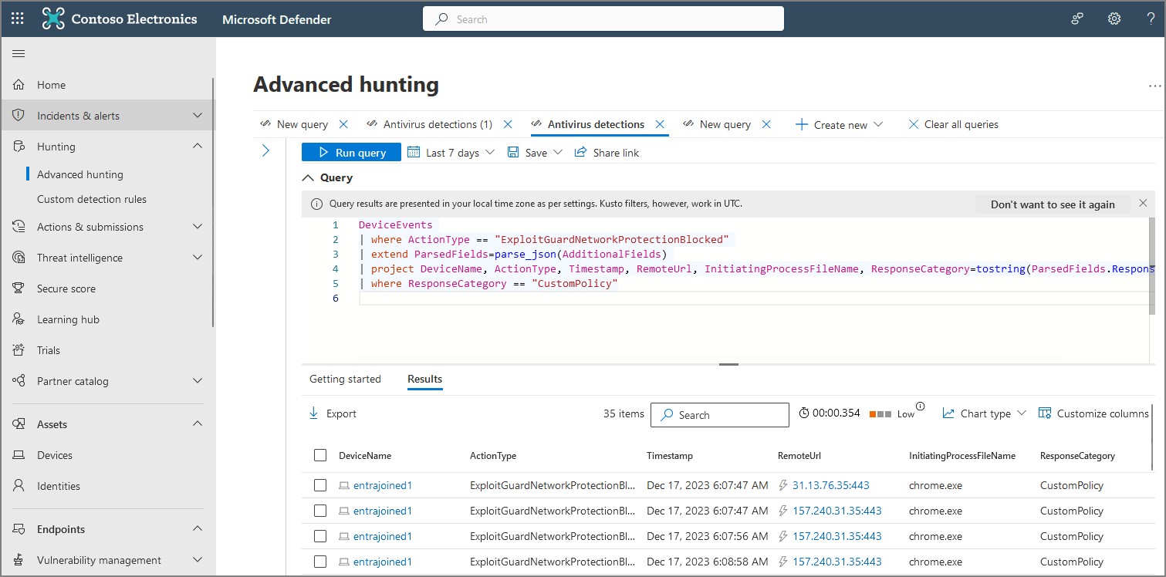Close the Antivirus detections (1) tab
This screenshot has width=1166, height=577.
pos(508,124)
